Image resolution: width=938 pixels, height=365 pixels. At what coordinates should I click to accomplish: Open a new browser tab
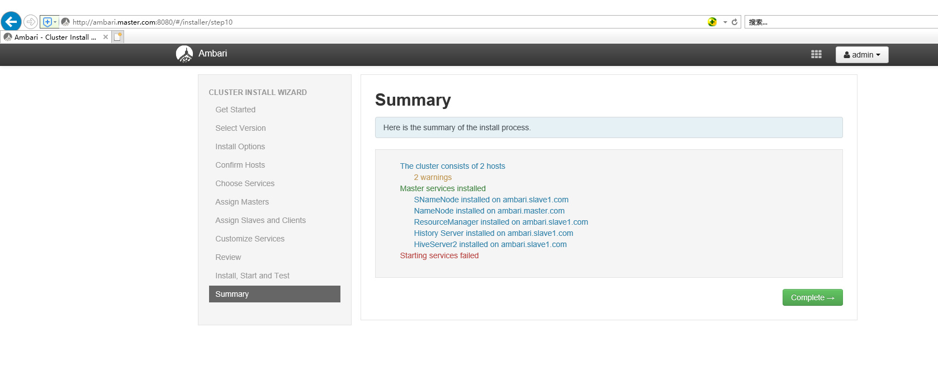click(118, 37)
